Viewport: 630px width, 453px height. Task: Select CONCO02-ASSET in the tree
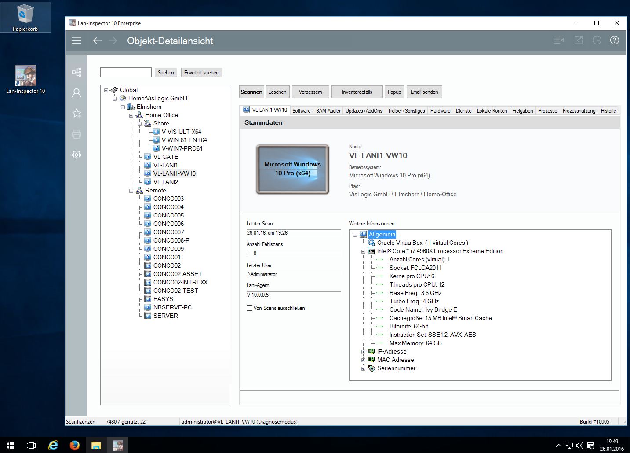(x=178, y=274)
